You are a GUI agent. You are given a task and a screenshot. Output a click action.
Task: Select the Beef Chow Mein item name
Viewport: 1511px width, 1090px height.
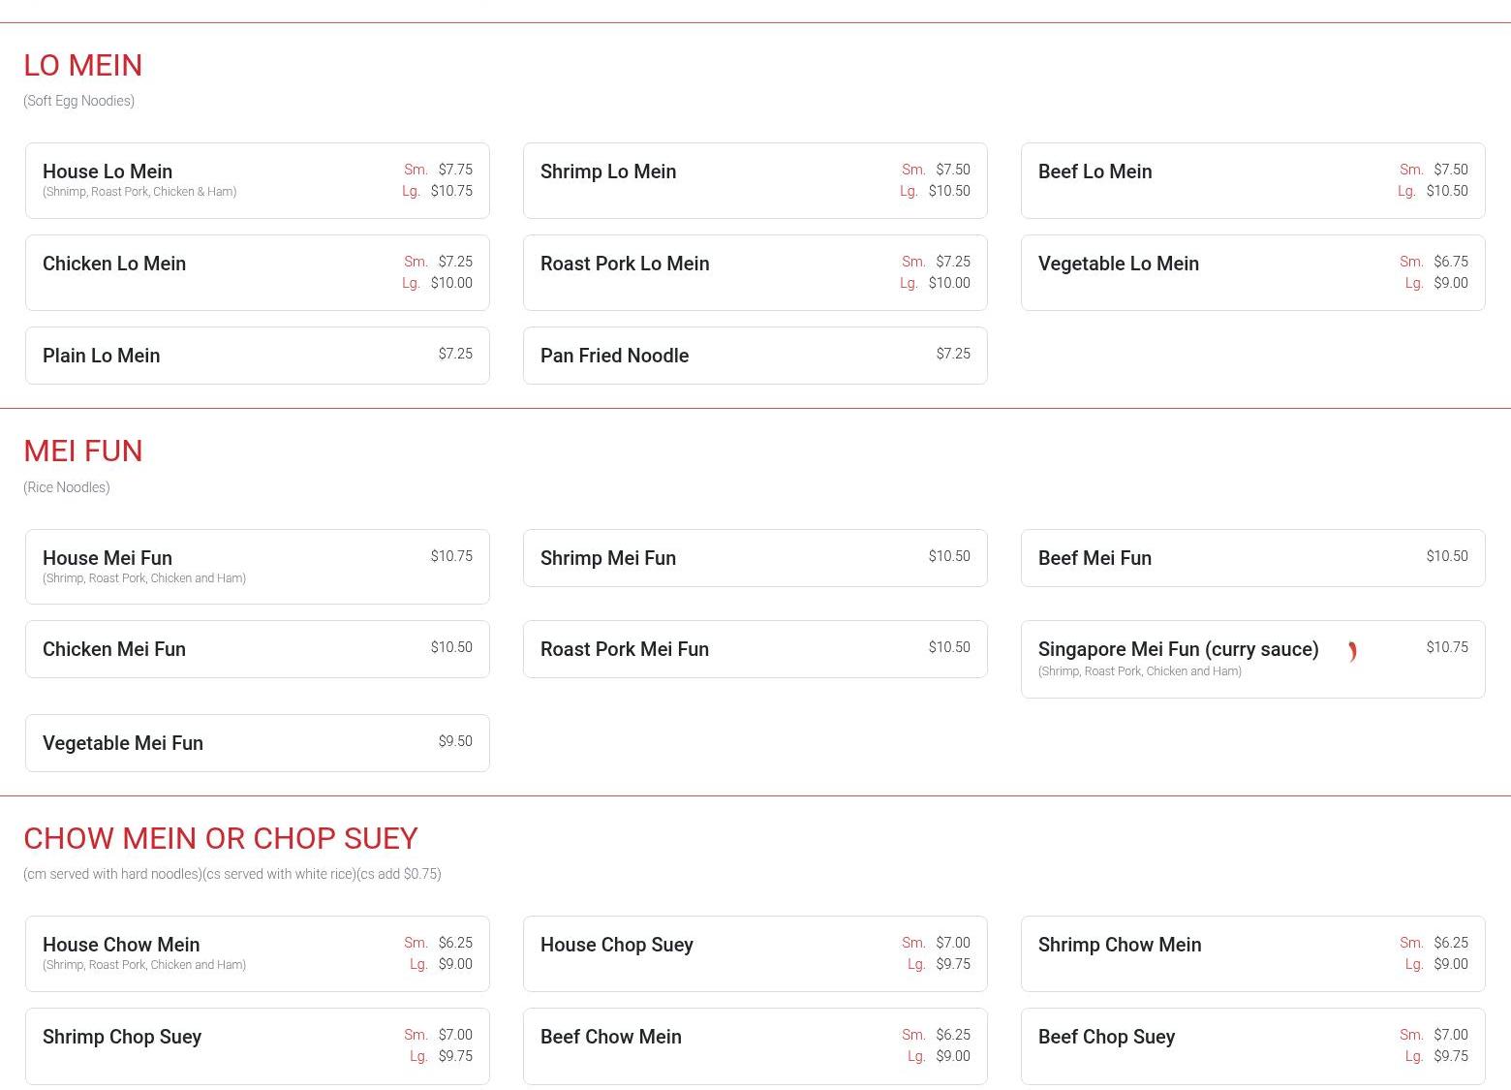(611, 1037)
